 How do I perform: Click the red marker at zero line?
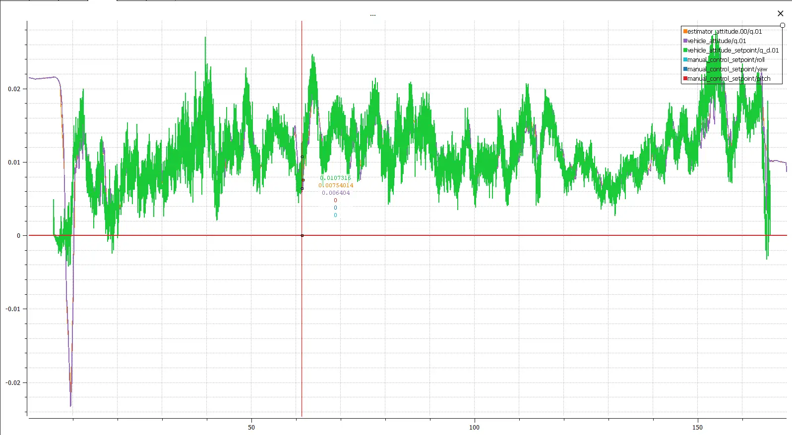(302, 235)
